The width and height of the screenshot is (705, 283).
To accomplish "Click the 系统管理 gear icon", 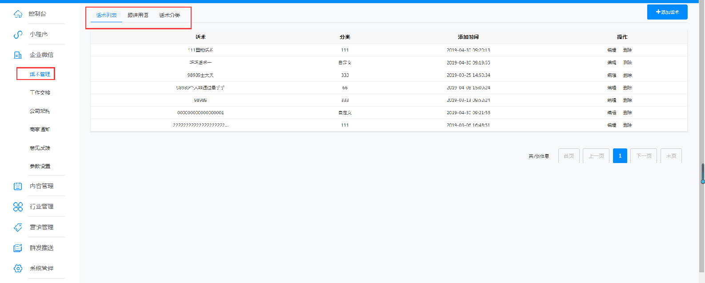I will [x=18, y=268].
